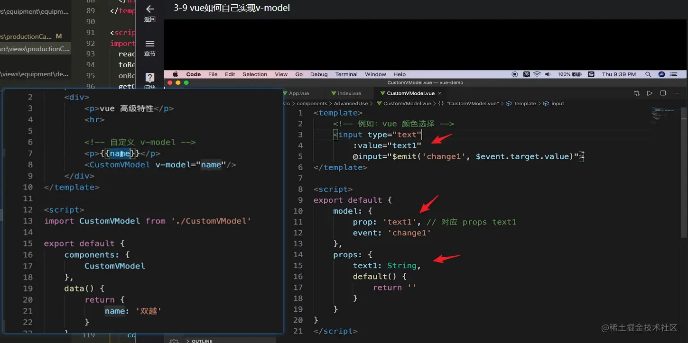Viewport: 688px width, 343px height.
Task: Click 'text1: String,' on line 15
Action: pos(387,265)
